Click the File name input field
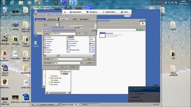 pos(68,59)
